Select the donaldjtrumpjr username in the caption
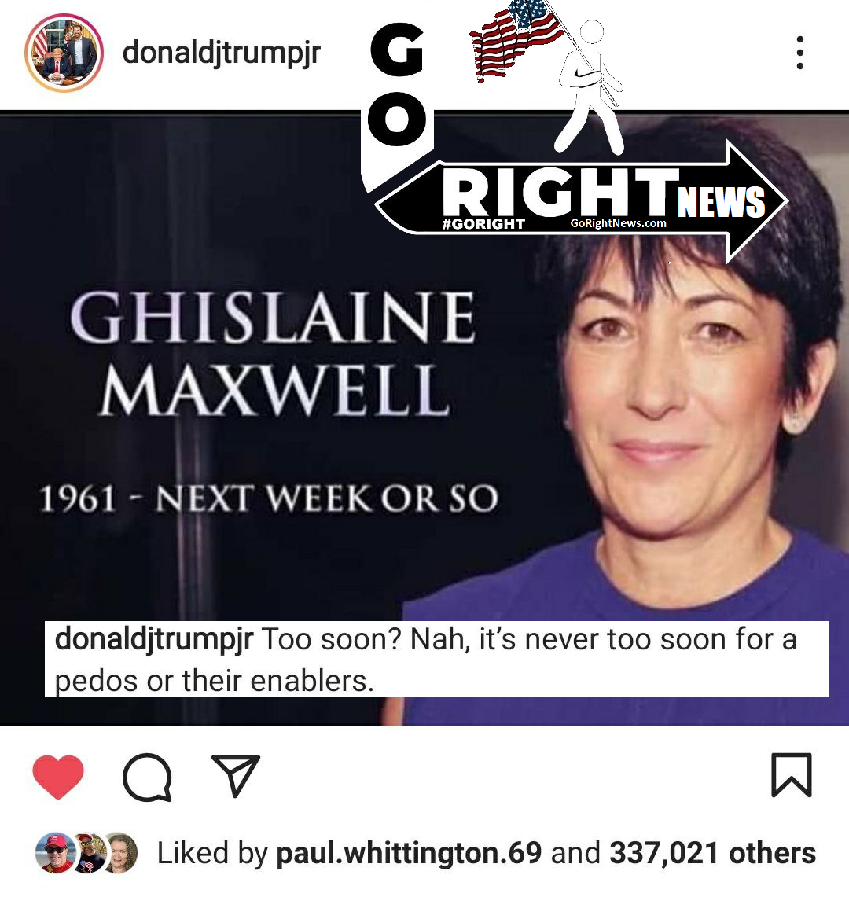Viewport: 849px width, 897px height. [x=154, y=640]
